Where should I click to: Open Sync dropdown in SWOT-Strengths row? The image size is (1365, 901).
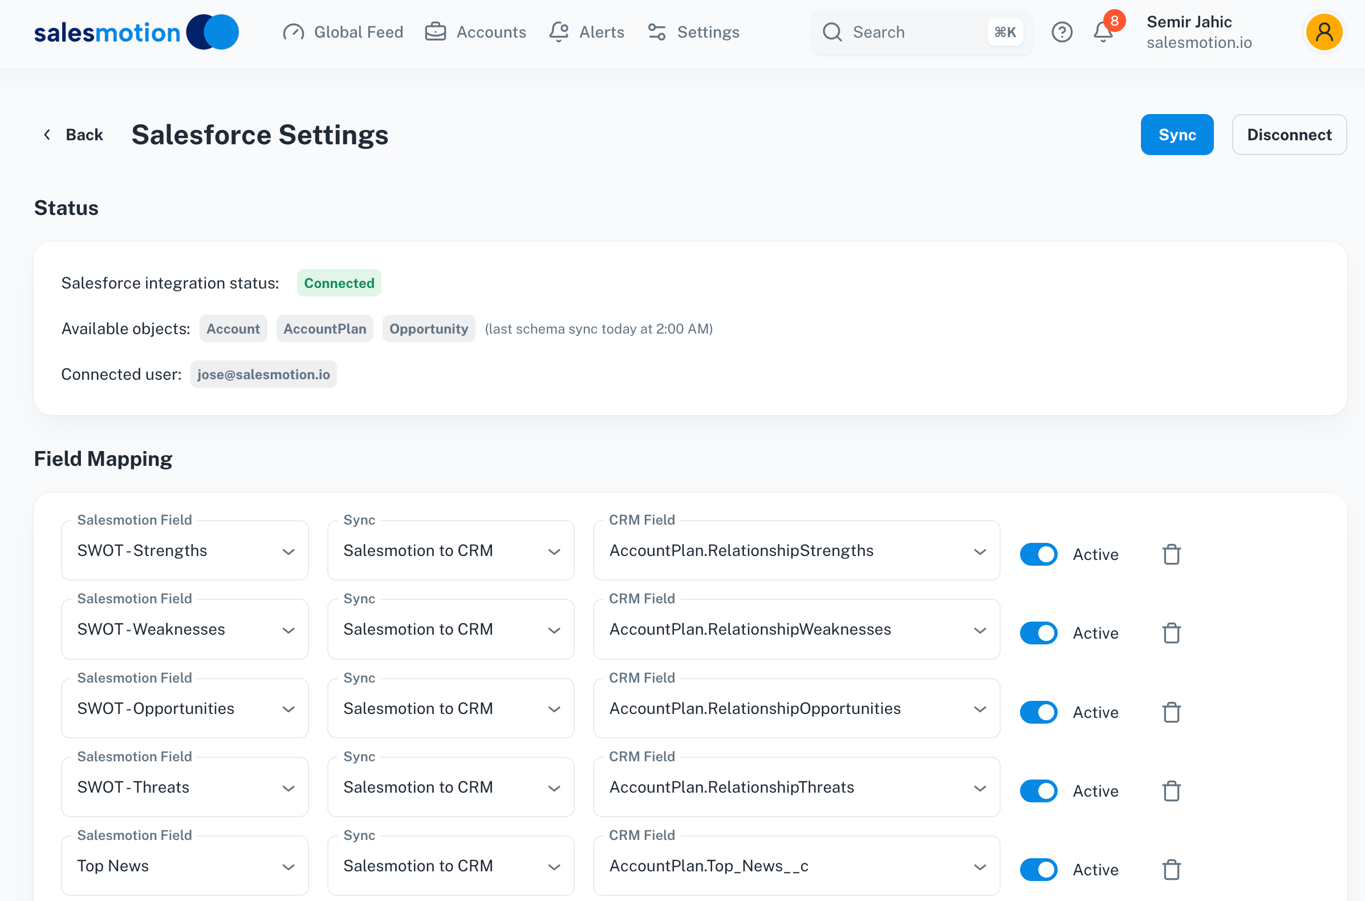point(451,550)
